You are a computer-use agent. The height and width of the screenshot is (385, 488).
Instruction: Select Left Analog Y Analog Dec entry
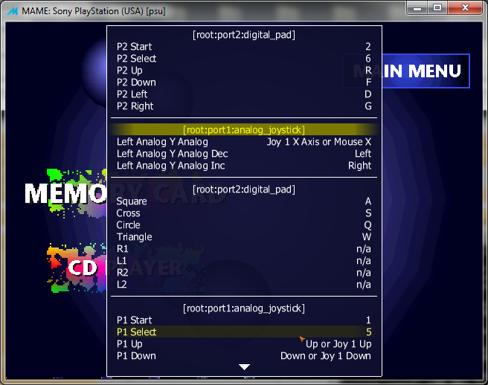pos(244,154)
